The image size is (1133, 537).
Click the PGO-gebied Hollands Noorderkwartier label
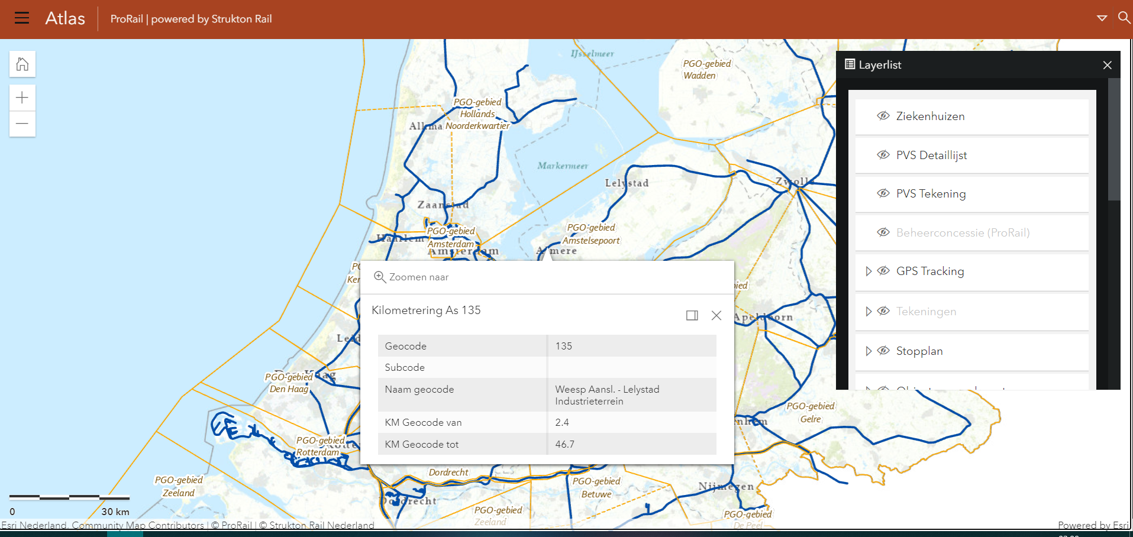click(x=477, y=114)
